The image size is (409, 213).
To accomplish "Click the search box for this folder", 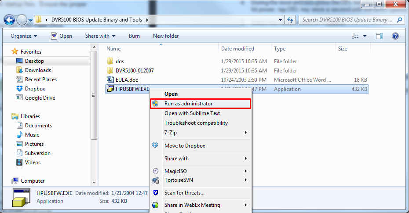I will [348, 20].
